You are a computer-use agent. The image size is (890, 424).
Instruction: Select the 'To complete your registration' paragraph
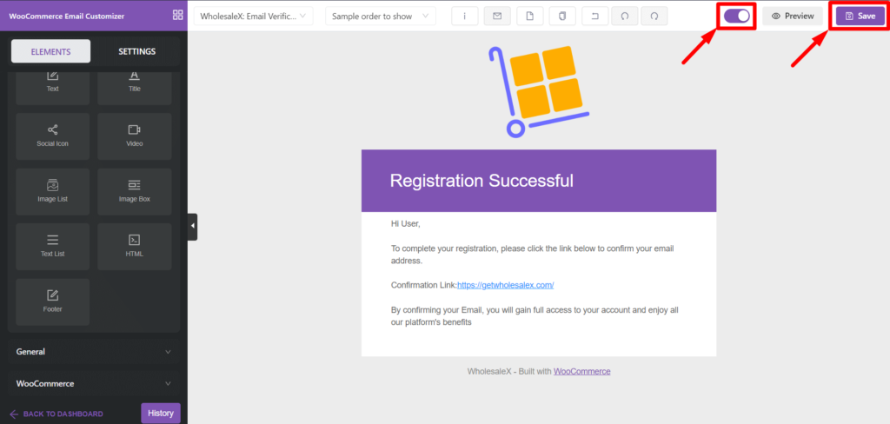coord(533,255)
